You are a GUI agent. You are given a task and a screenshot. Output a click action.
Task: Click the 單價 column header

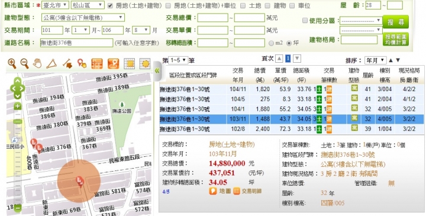tap(280, 75)
